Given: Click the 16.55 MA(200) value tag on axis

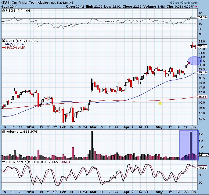Looking at the screenshot, I should (202, 97).
